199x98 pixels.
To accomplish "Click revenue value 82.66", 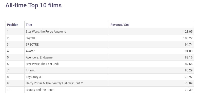I will 189,64.
